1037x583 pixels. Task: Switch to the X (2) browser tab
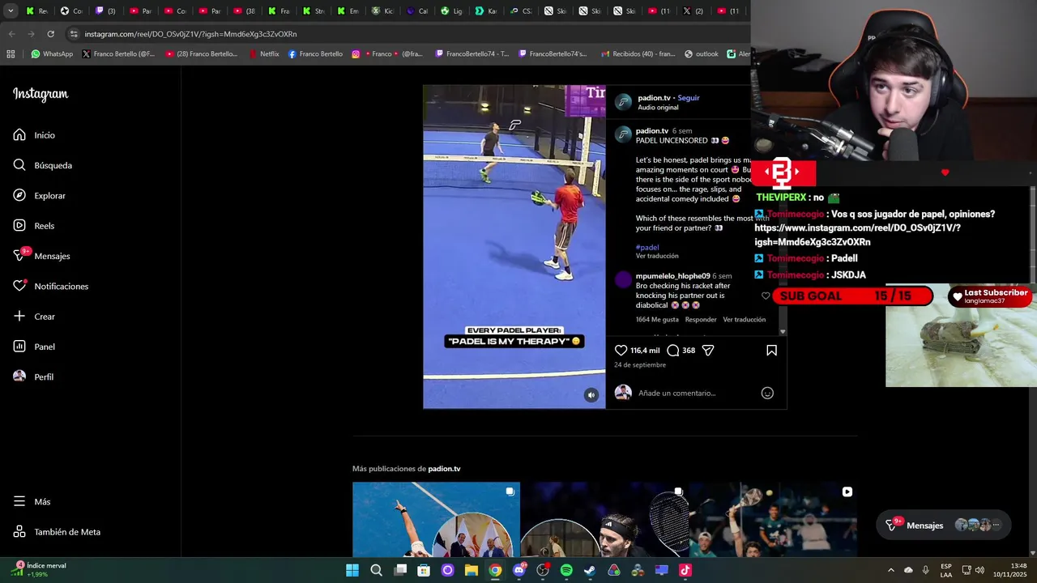(693, 11)
